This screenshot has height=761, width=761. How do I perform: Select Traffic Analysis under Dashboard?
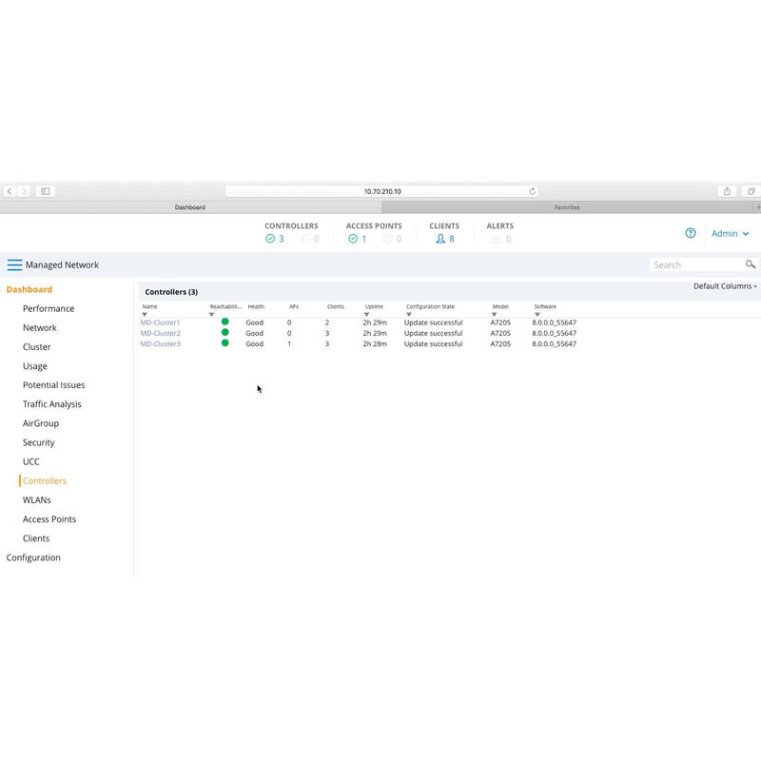click(54, 403)
